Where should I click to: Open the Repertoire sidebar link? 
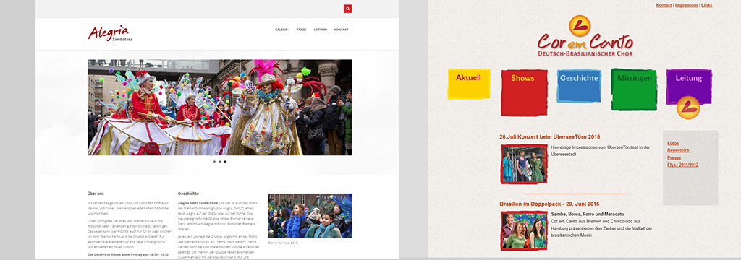click(678, 150)
